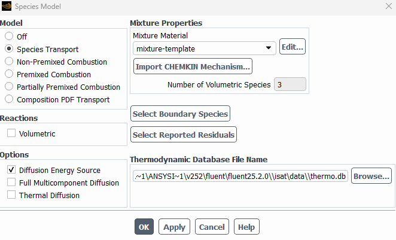396x240 pixels.
Task: Click the Mixture Material label
Action: 160,36
